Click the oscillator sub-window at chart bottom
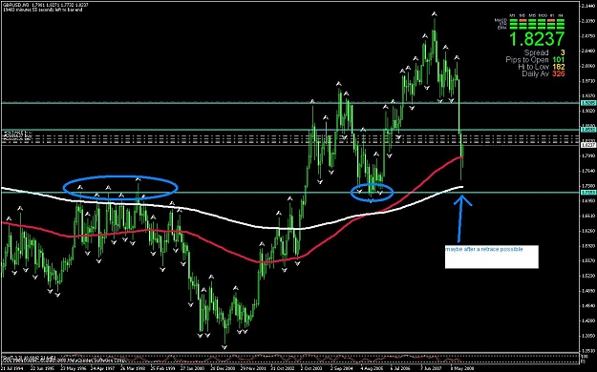 [x=289, y=359]
